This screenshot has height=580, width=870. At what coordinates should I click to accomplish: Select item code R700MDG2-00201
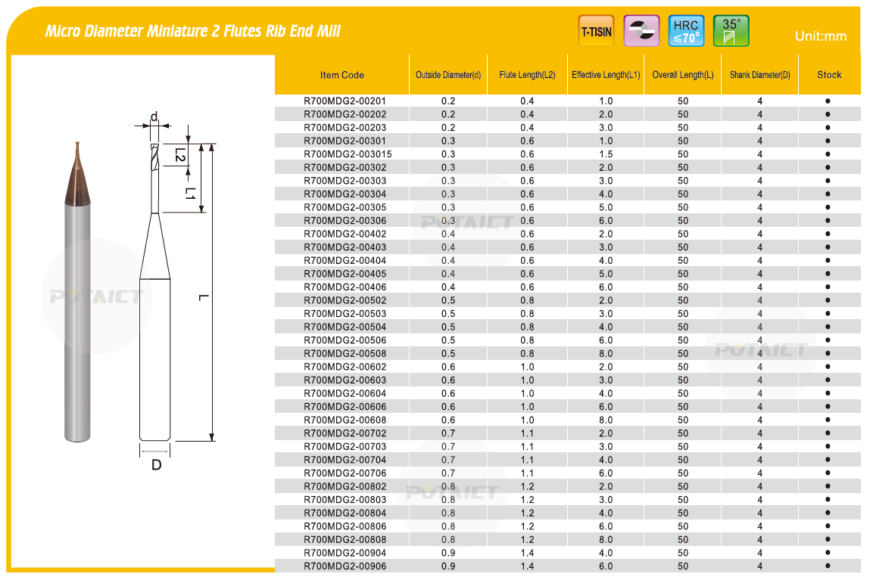[345, 101]
